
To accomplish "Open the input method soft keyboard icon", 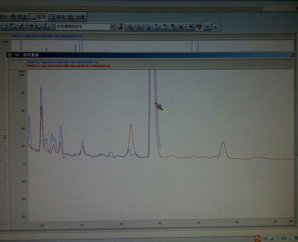I will click(x=284, y=238).
